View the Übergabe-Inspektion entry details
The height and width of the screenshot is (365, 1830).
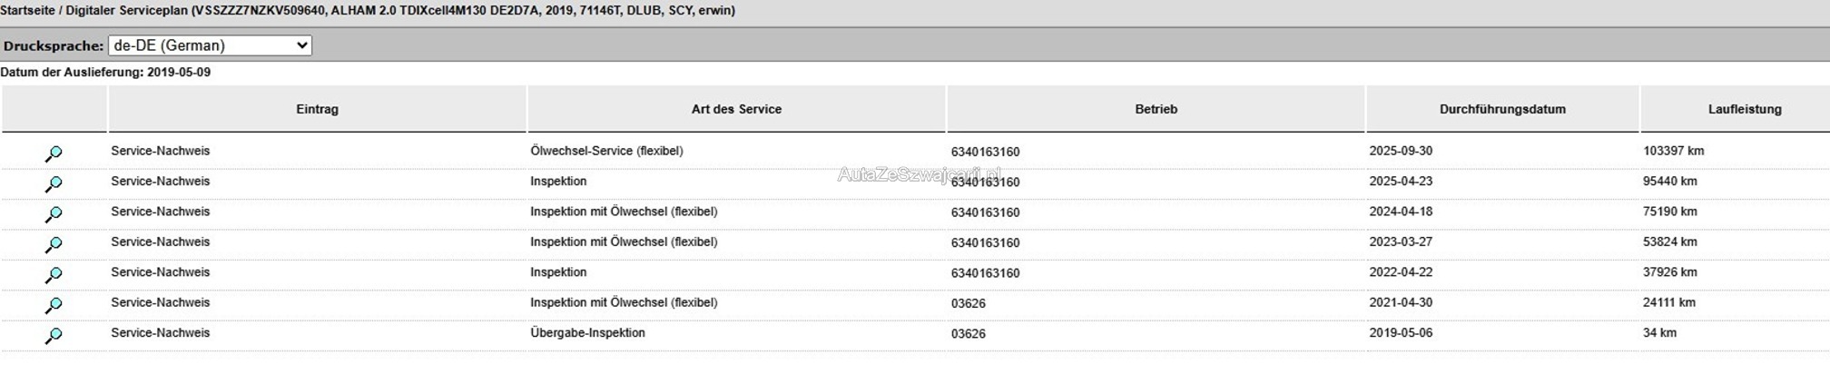pyautogui.click(x=54, y=335)
